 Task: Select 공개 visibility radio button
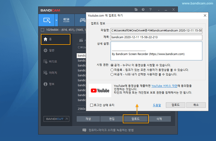click(x=112, y=65)
